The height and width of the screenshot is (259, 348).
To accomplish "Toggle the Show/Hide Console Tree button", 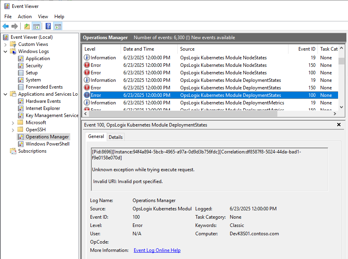I will pyautogui.click(x=37, y=26).
